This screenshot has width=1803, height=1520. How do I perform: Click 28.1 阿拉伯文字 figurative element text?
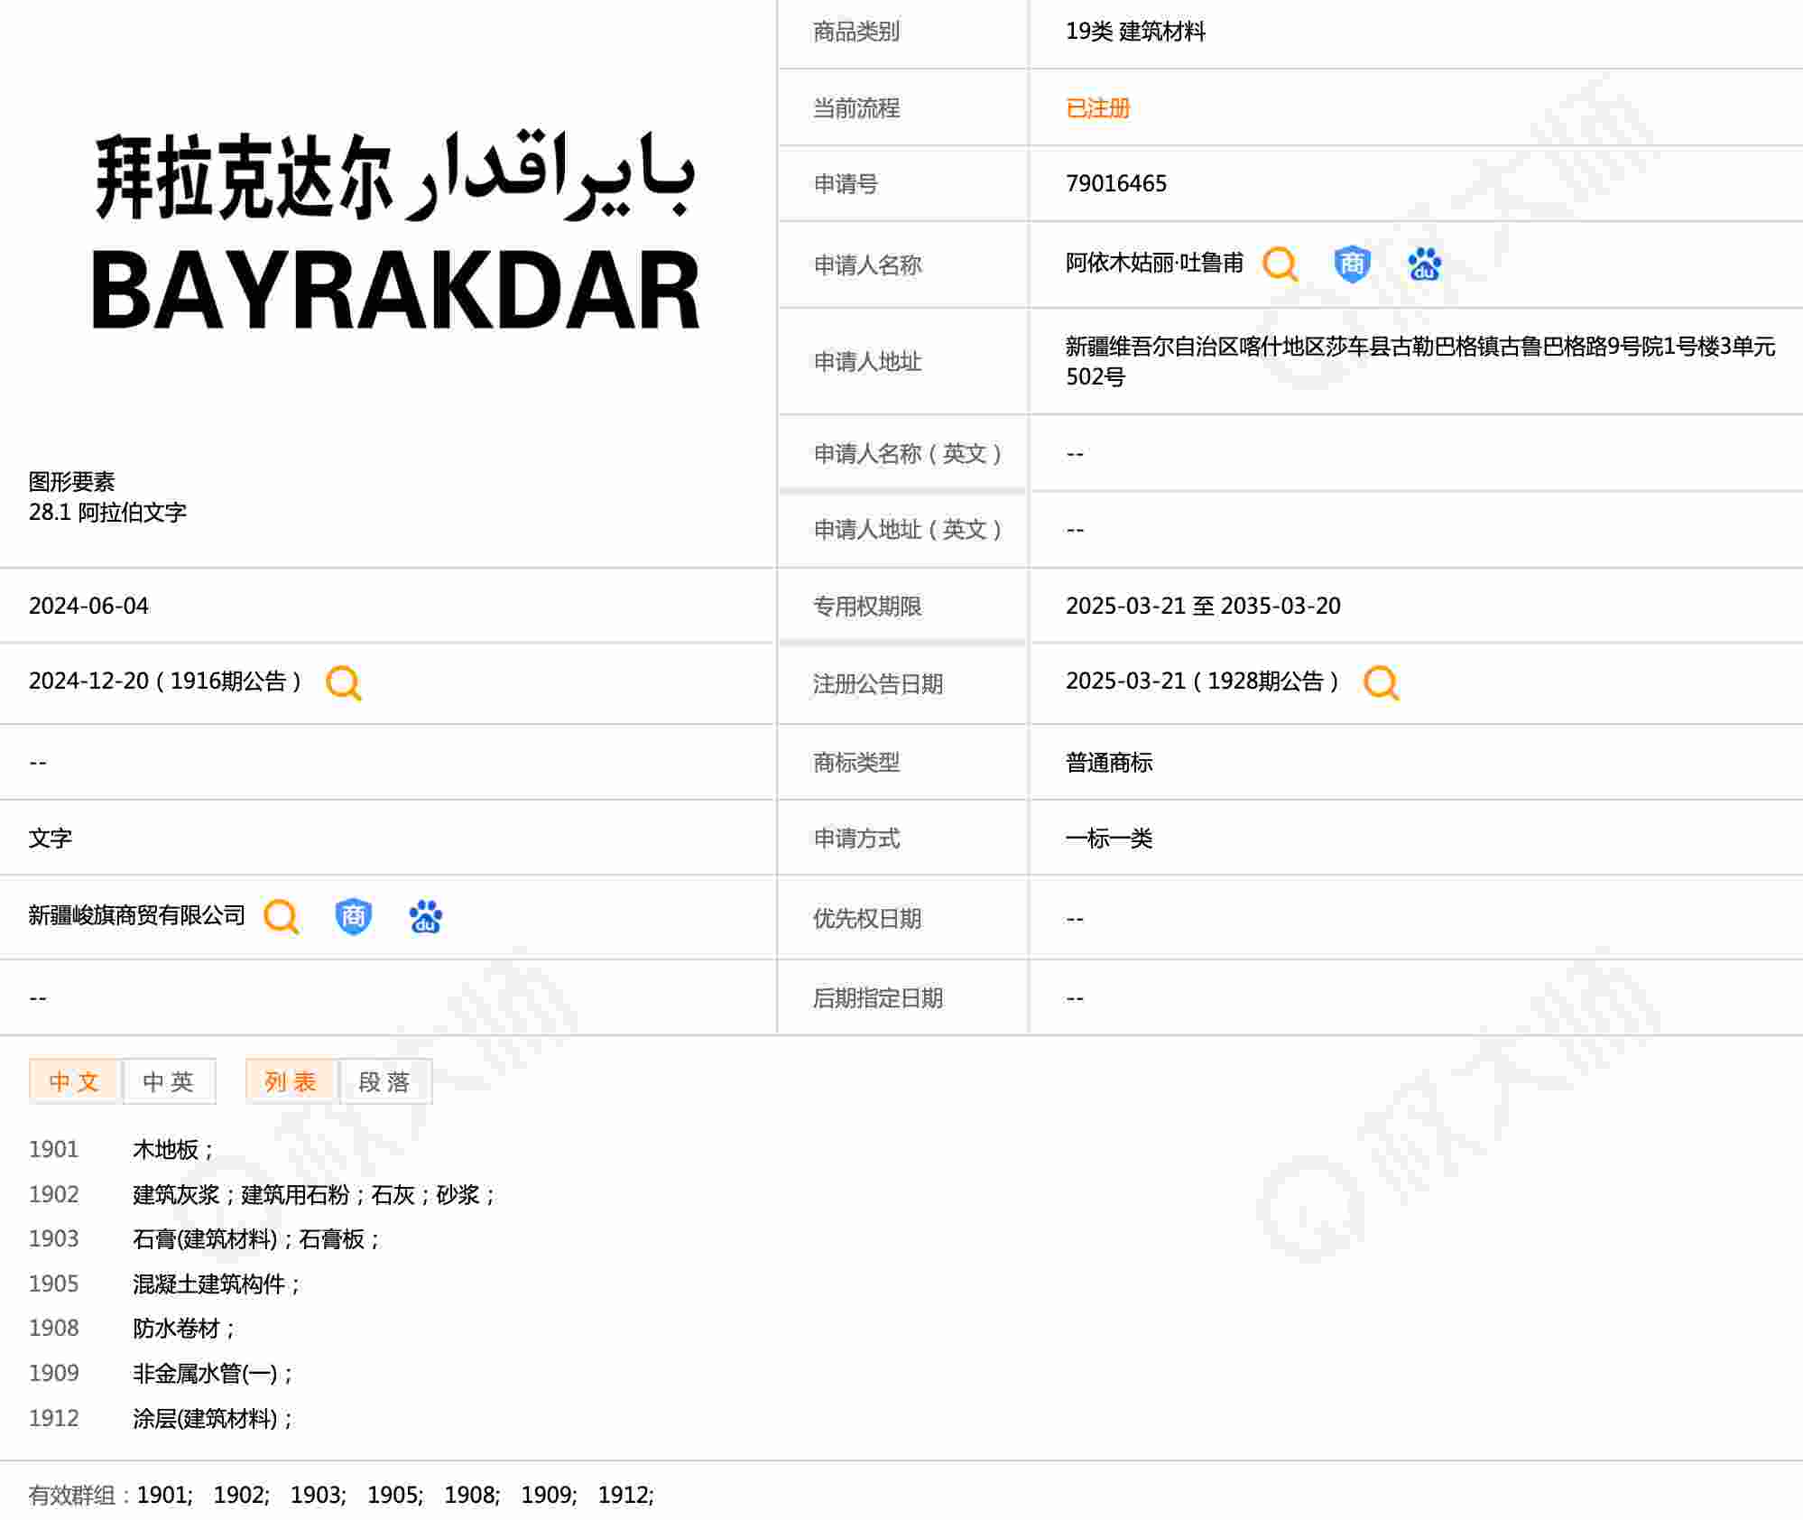[x=107, y=513]
